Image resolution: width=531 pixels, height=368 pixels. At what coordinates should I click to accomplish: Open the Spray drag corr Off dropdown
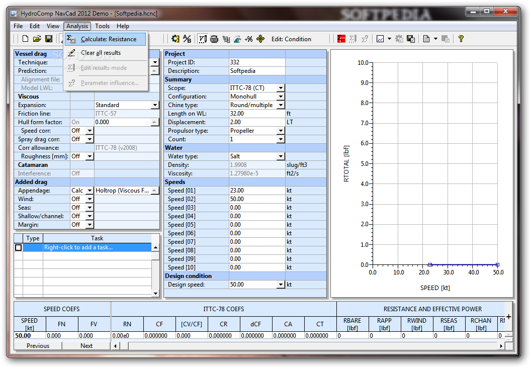90,139
